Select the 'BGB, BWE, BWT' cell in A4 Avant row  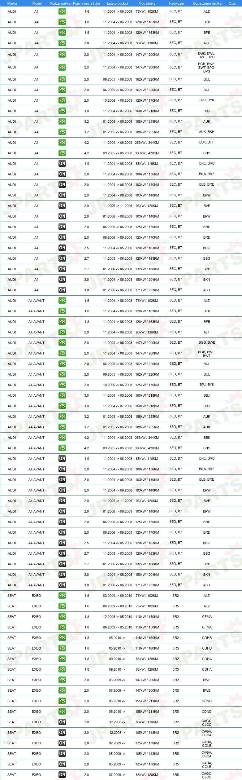pos(207,354)
